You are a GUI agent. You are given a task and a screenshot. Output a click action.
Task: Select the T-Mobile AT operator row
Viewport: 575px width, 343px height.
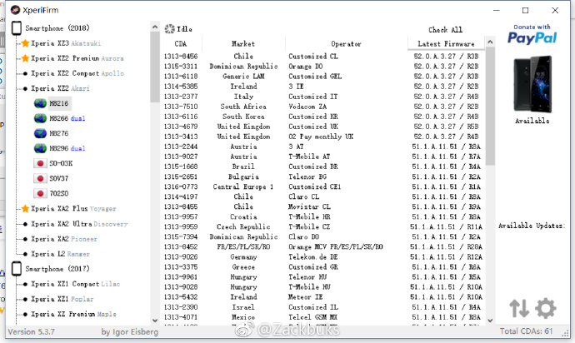322,157
